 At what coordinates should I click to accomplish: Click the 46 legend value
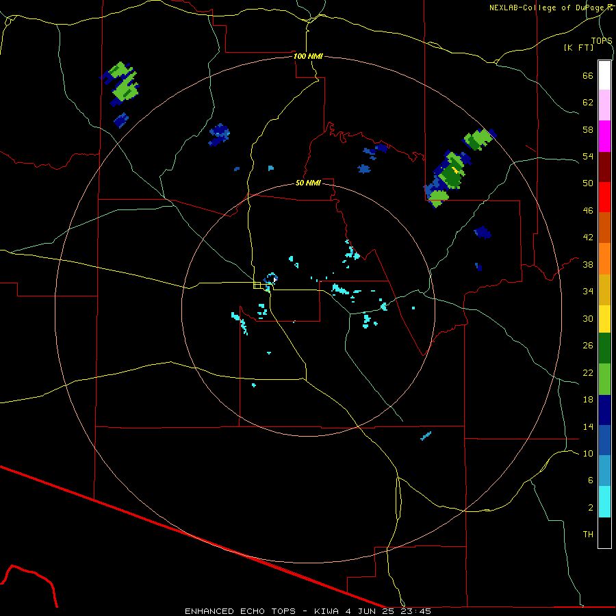(x=588, y=211)
